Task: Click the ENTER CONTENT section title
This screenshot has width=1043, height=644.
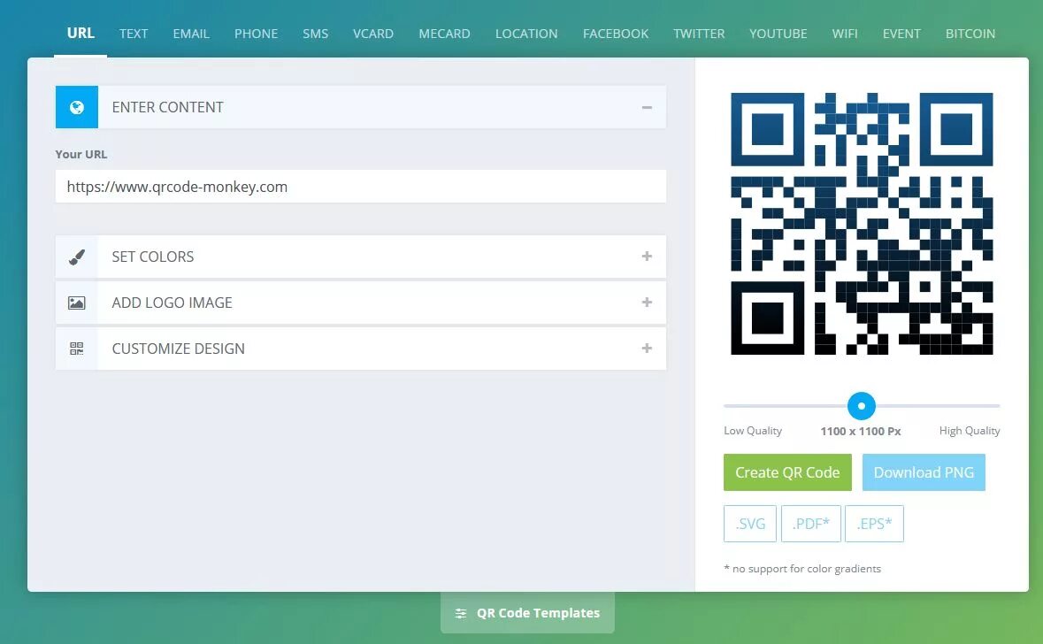Action: click(167, 107)
